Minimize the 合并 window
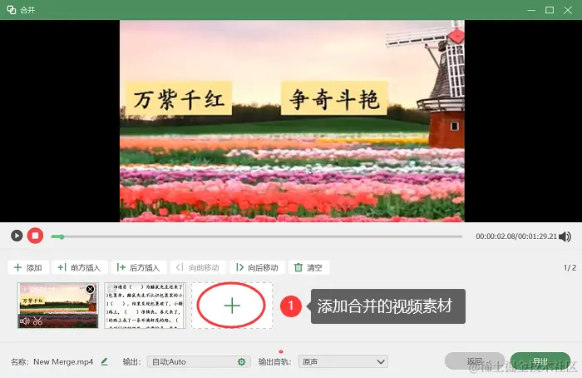Image resolution: width=582 pixels, height=378 pixels. point(531,10)
